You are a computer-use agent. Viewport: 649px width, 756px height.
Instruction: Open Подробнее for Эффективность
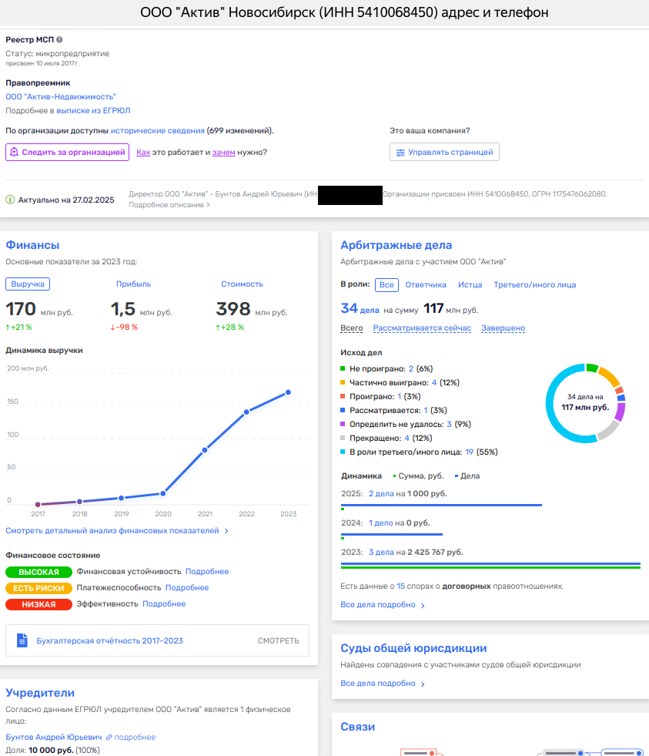[x=164, y=603]
